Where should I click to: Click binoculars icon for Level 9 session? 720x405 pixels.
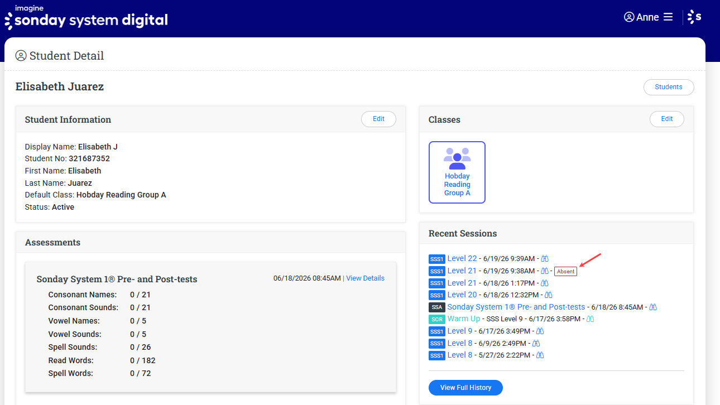(540, 331)
